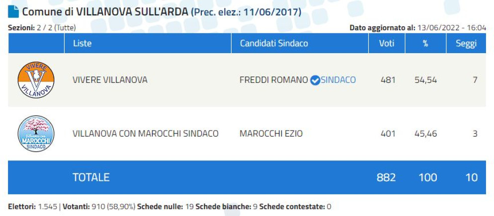Click the Villanova con Marocchi Sindaco logo
This screenshot has height=216, width=494.
coord(36,134)
